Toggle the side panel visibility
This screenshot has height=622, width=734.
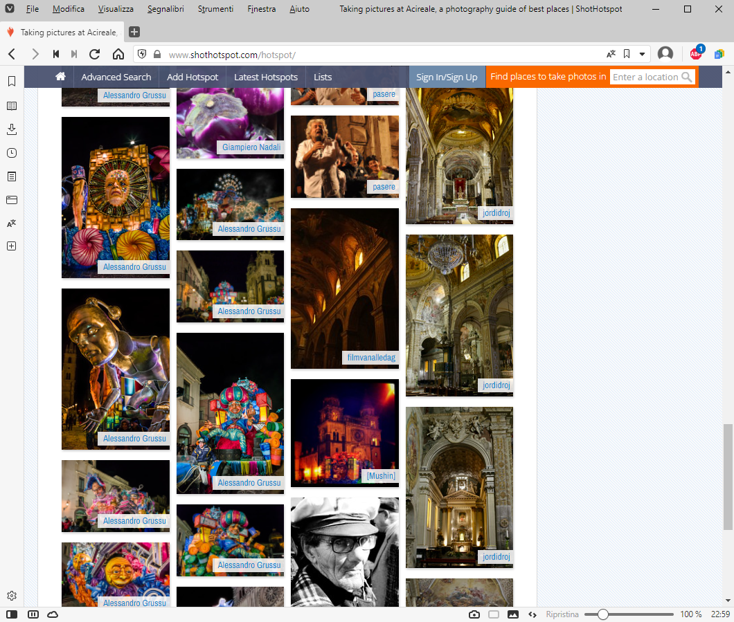click(12, 614)
